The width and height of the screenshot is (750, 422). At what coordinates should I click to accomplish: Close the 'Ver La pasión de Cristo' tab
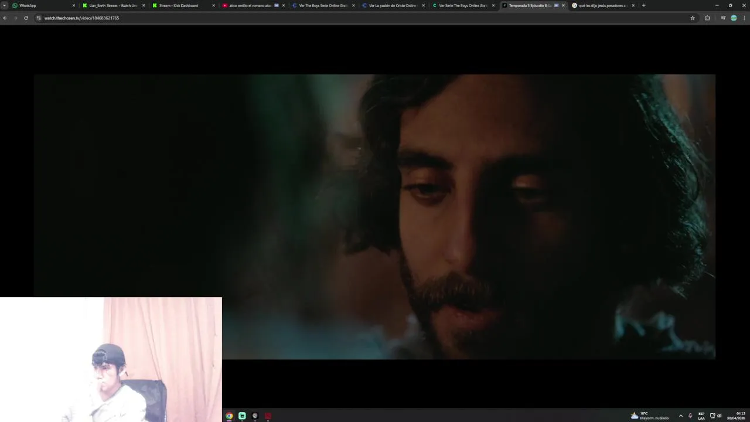[x=423, y=5]
